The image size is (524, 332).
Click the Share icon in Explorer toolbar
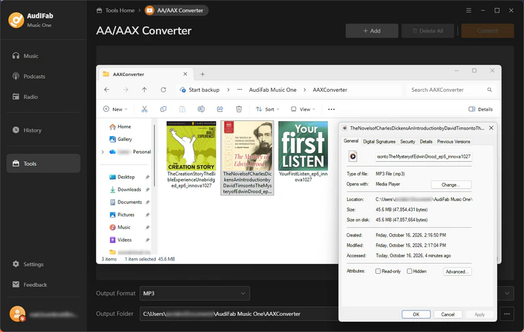(220, 109)
